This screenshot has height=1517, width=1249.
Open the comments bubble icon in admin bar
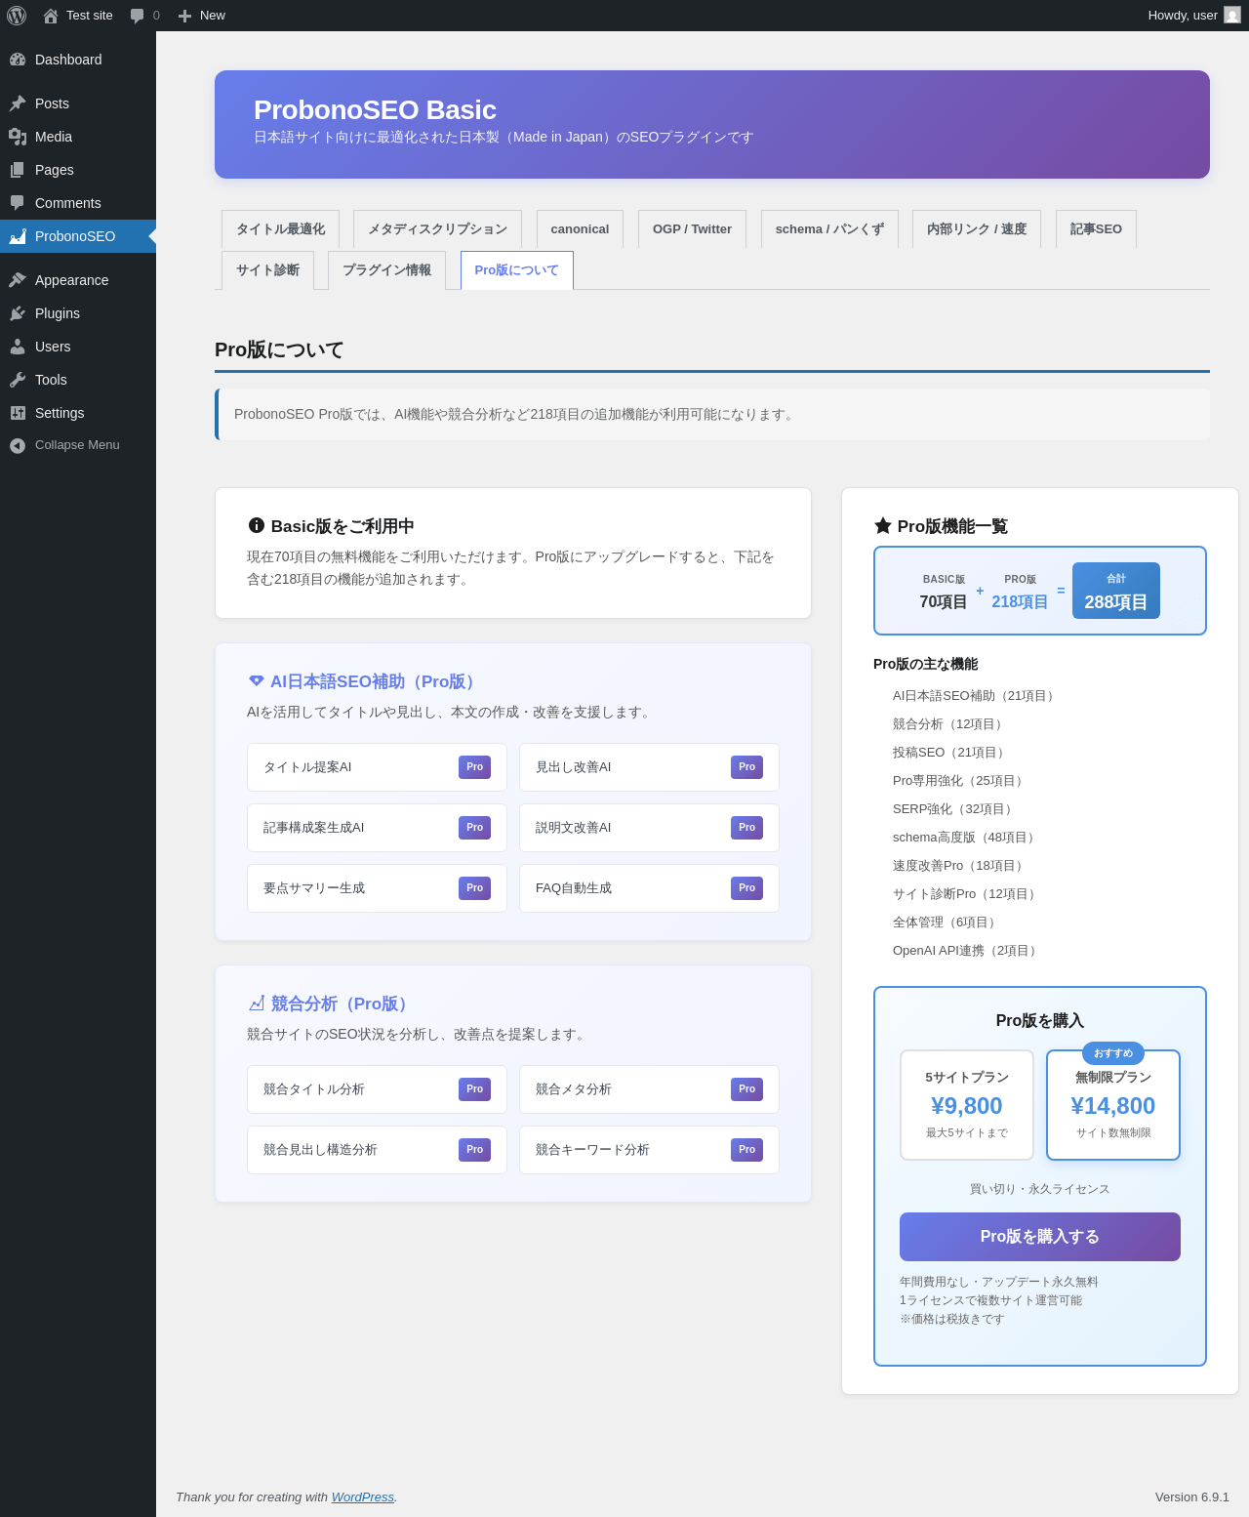point(138,16)
